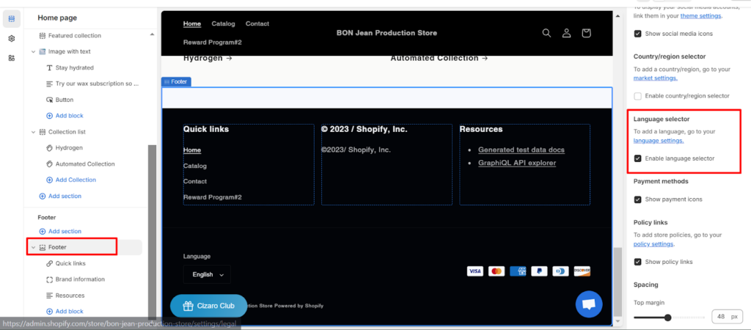Open the Sections icon in left rail

[x=12, y=18]
